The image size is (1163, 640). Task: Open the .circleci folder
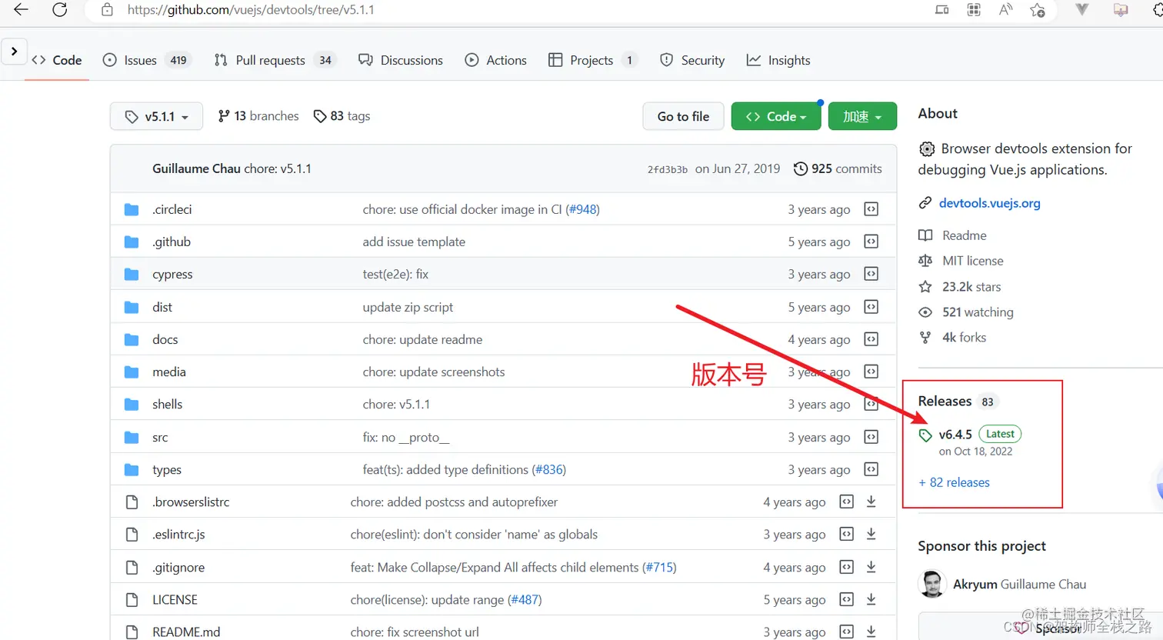[x=172, y=209]
